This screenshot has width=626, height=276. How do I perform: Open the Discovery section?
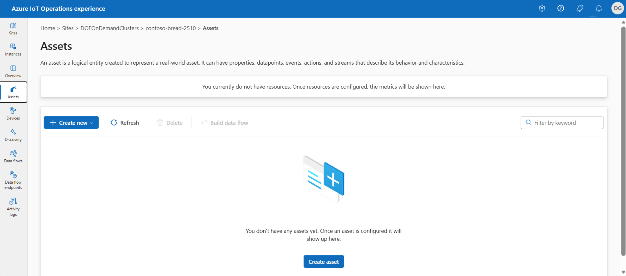[x=13, y=135]
